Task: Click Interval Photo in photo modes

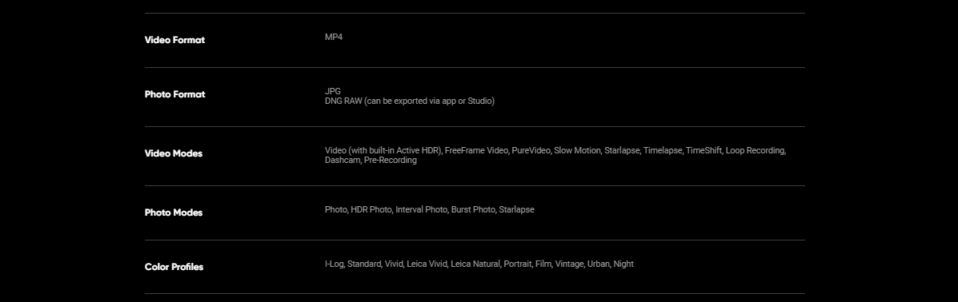Action: tap(421, 209)
